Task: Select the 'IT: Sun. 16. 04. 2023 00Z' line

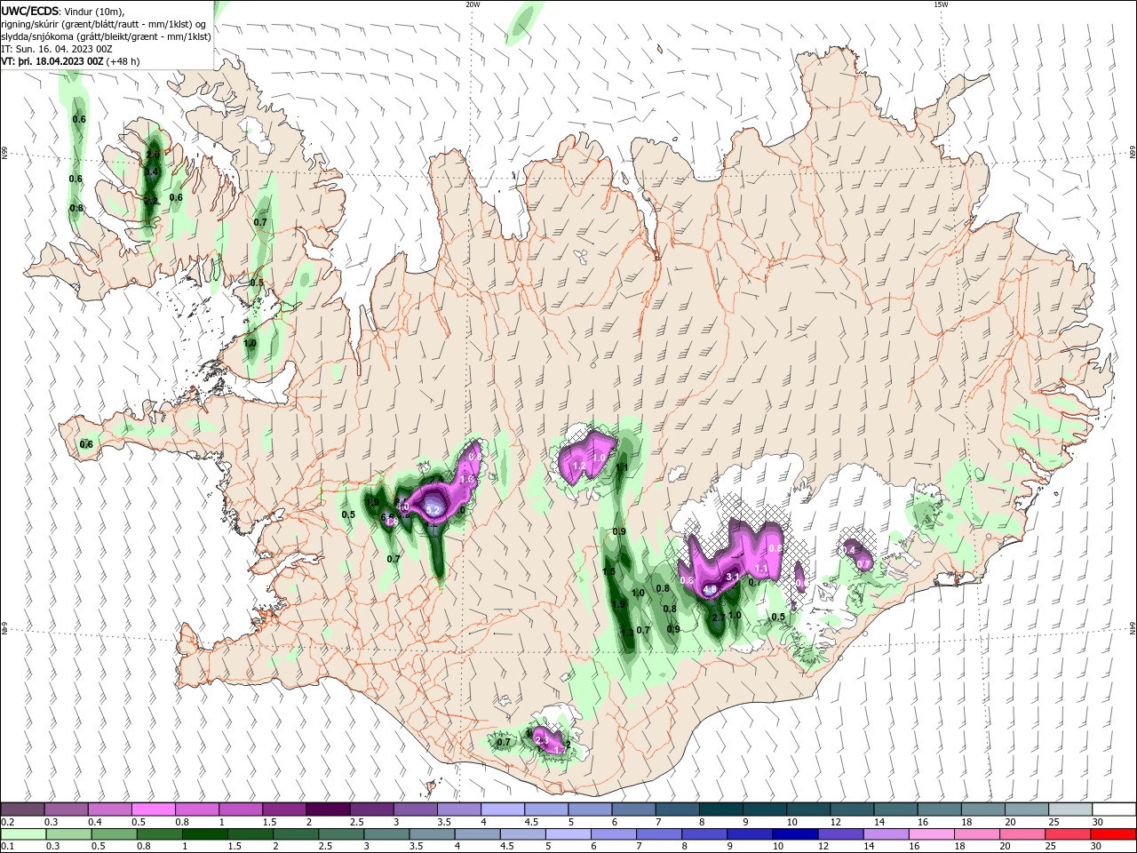Action: [x=57, y=49]
